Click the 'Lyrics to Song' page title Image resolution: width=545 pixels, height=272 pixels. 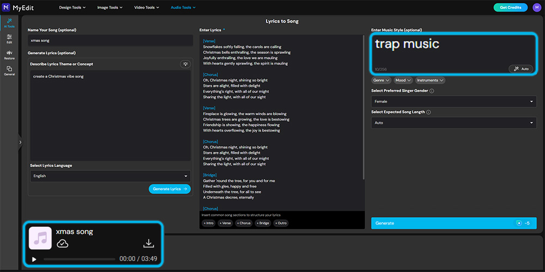[x=282, y=21]
